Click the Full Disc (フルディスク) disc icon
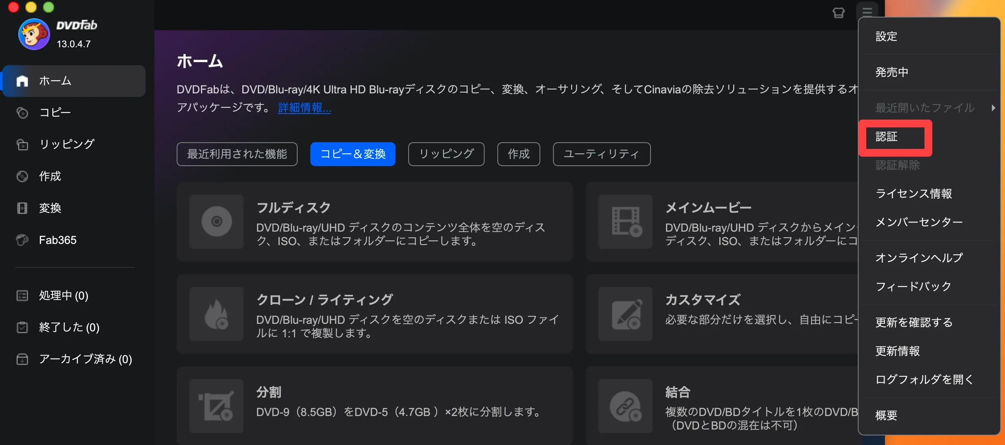1005x445 pixels. (x=216, y=221)
